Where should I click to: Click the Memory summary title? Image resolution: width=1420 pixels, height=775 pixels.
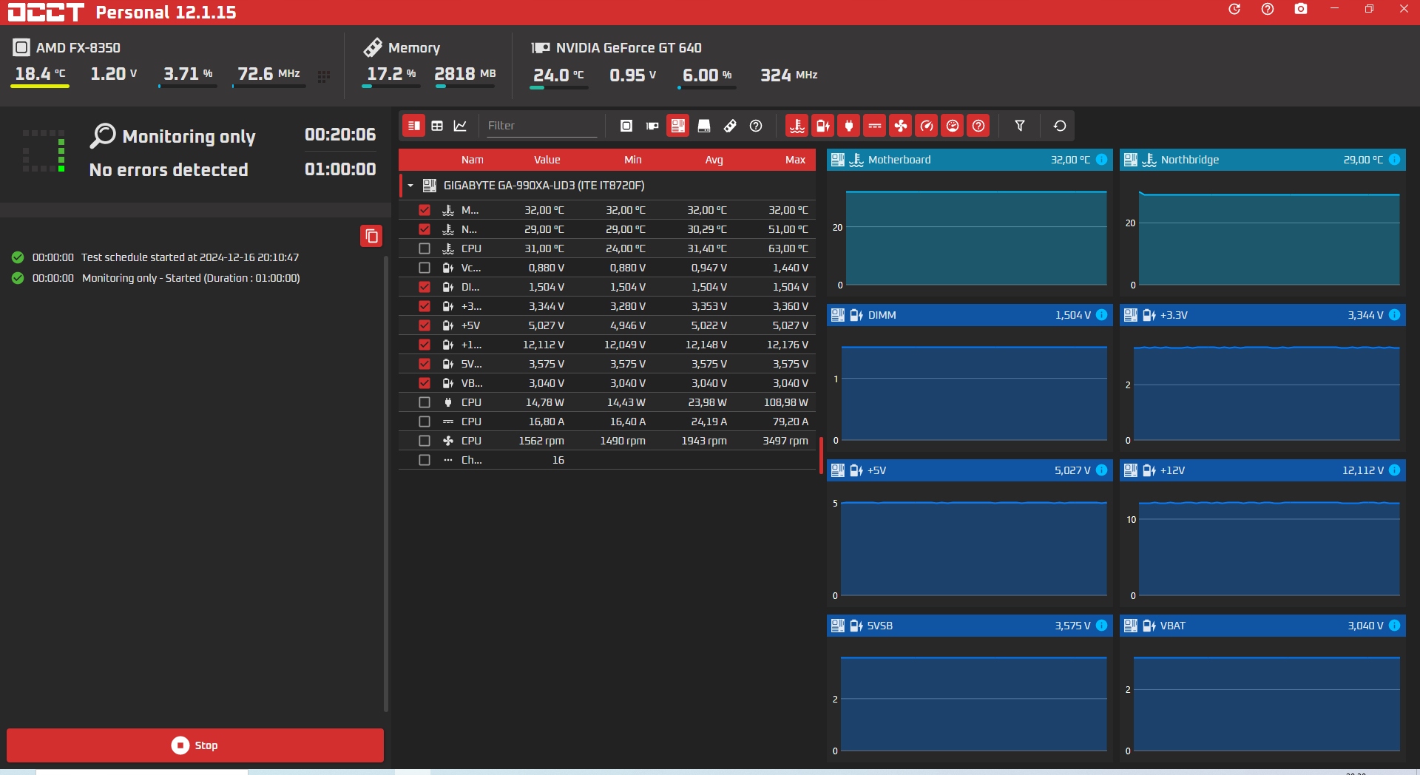click(414, 48)
